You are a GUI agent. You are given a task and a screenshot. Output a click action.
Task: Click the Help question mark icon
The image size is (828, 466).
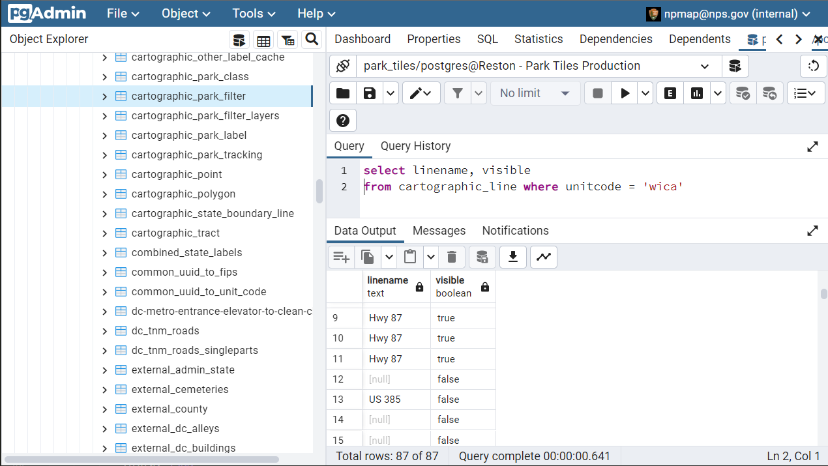coord(343,121)
